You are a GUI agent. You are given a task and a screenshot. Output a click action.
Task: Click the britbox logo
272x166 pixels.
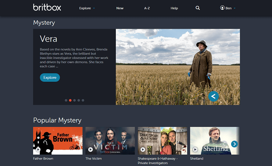tap(47, 7)
